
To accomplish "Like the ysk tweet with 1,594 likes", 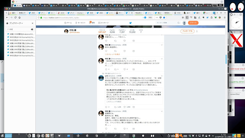I will coord(124,107).
